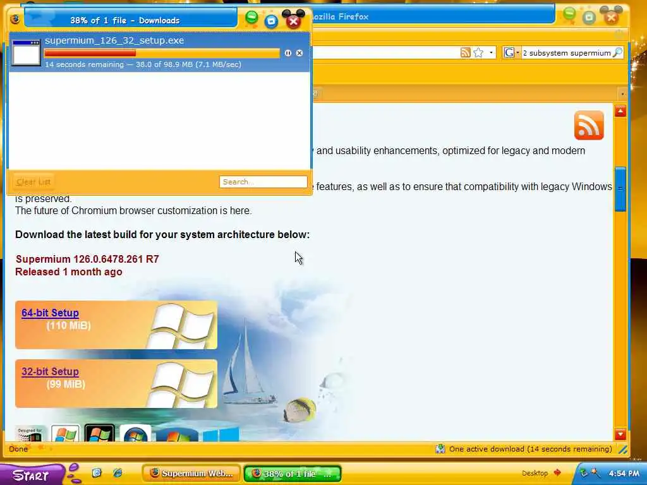647x485 pixels.
Task: Click the resize grip icon in status bar
Action: (622, 450)
